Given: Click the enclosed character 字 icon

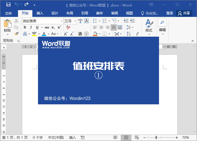Looking at the screenshot, I should pyautogui.click(x=86, y=34).
